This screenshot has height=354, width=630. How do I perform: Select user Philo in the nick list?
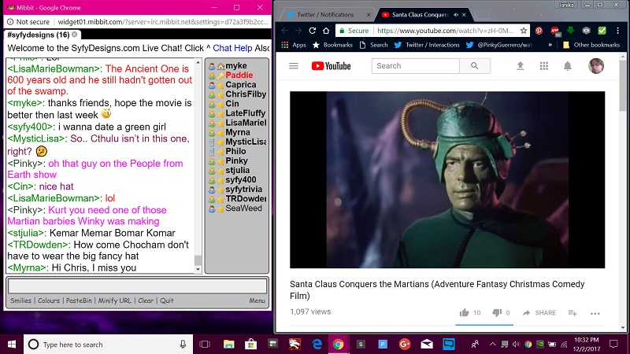click(235, 151)
